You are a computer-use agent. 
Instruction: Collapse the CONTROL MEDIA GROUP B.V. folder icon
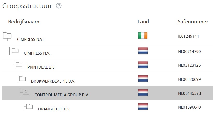pyautogui.click(x=25, y=93)
